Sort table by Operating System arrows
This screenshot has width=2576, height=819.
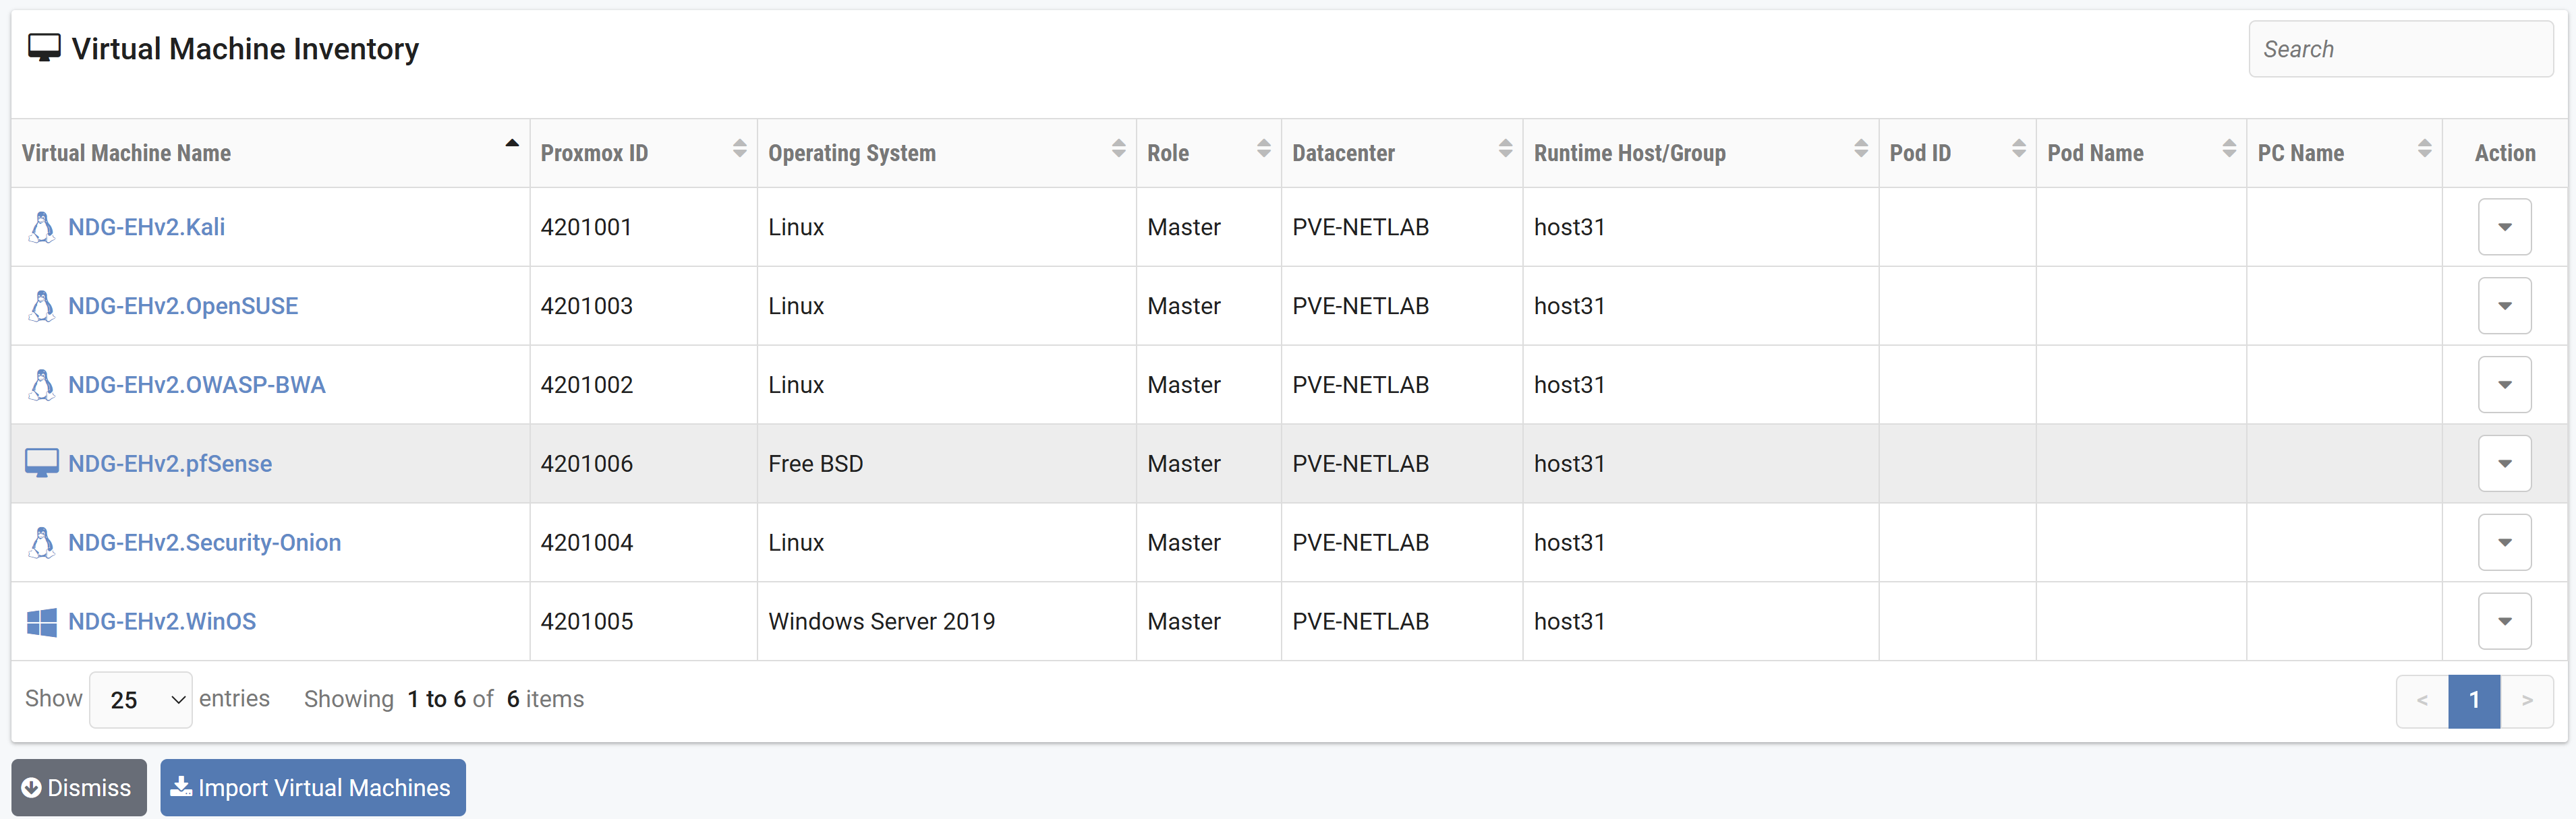[x=1119, y=149]
